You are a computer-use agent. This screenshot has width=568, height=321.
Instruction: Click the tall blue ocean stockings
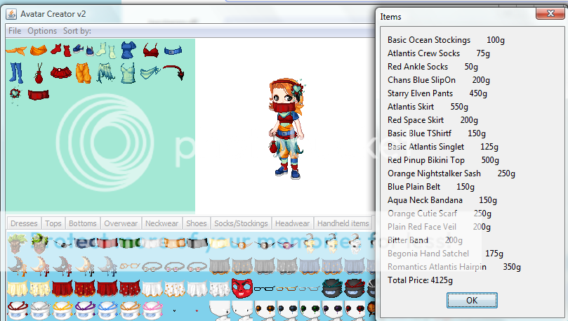point(16,72)
